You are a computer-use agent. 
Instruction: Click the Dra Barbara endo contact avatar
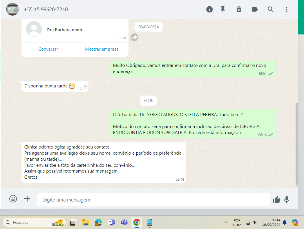click(x=34, y=29)
